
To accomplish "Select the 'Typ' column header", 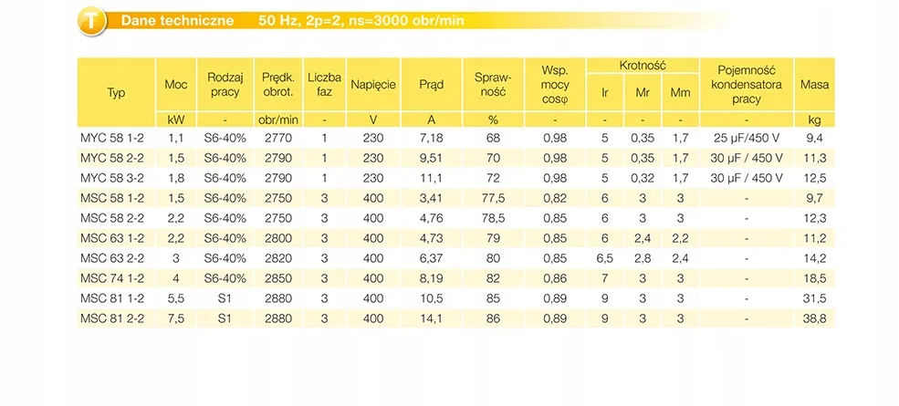I will (116, 92).
